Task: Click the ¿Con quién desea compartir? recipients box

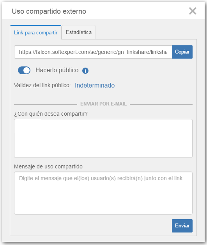Action: (103, 138)
